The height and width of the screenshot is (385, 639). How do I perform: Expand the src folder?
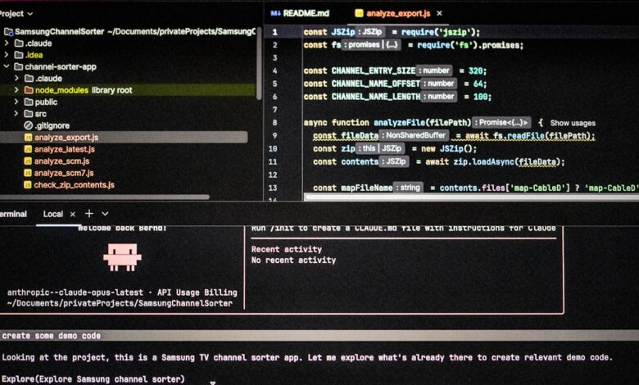tap(17, 114)
